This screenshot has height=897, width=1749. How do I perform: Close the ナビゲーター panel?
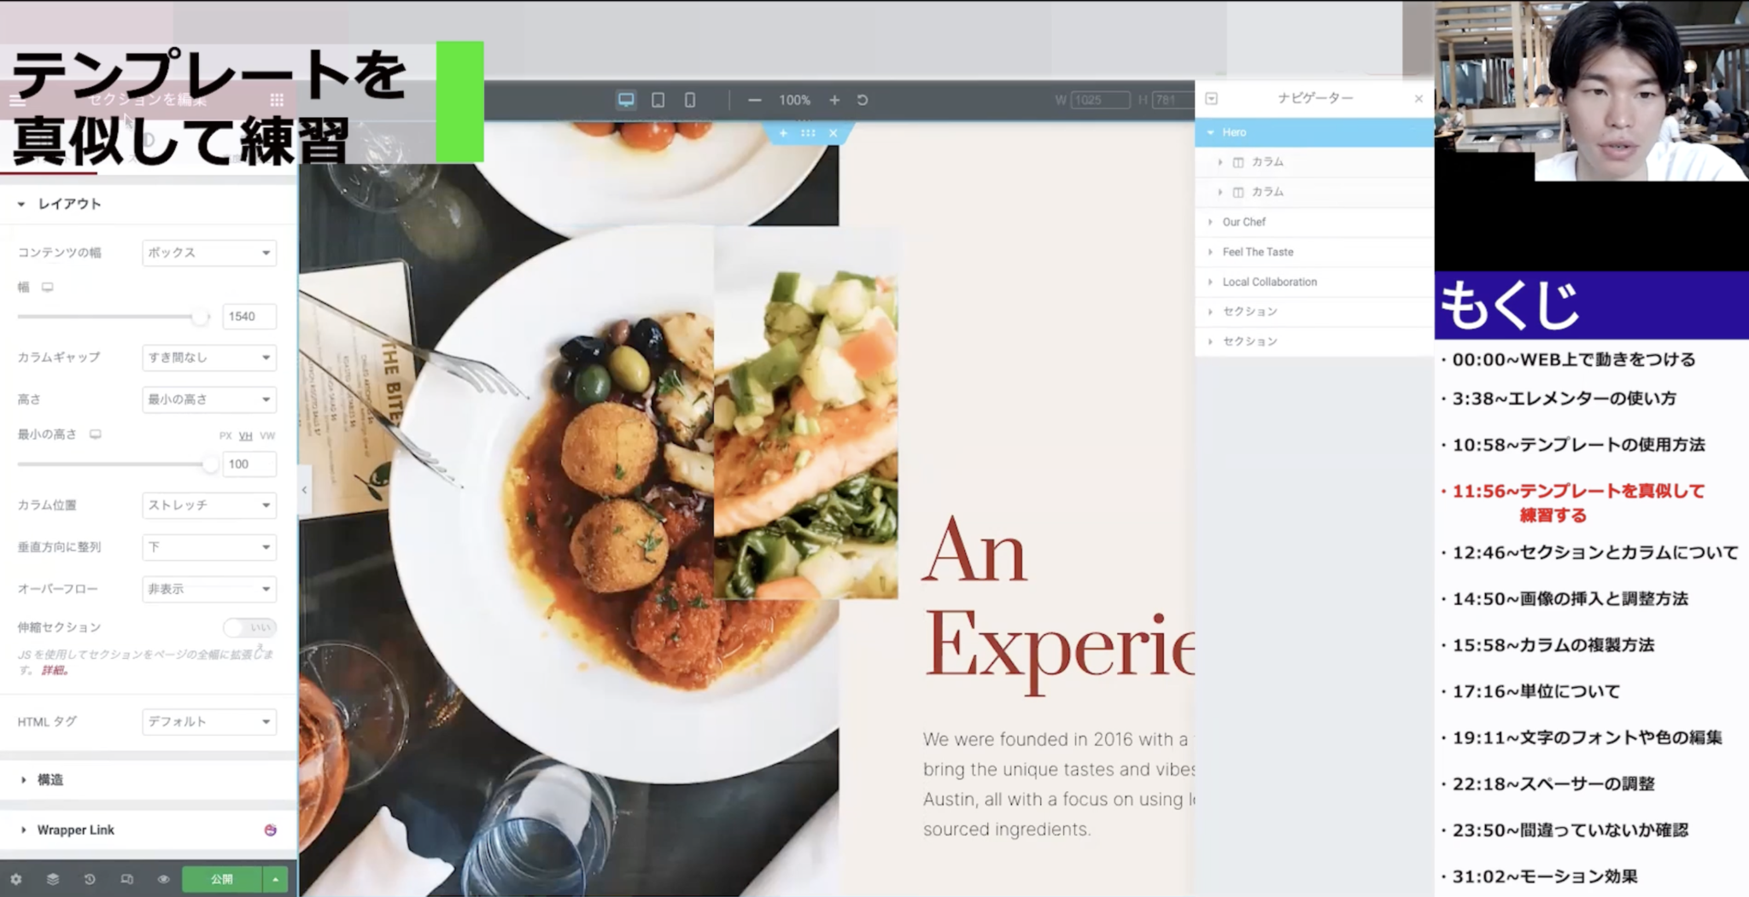[1419, 99]
